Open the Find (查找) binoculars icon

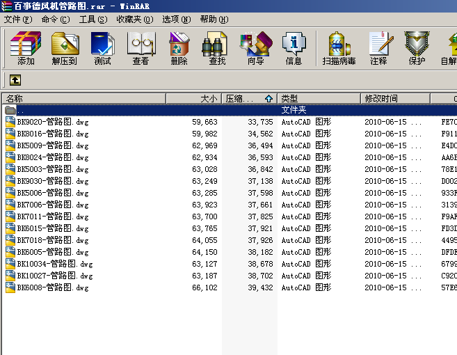point(217,49)
